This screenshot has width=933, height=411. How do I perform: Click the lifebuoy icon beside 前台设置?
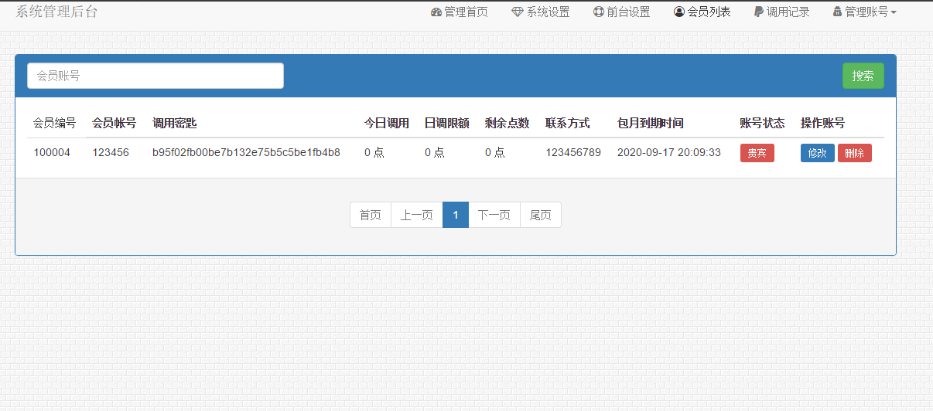point(599,12)
